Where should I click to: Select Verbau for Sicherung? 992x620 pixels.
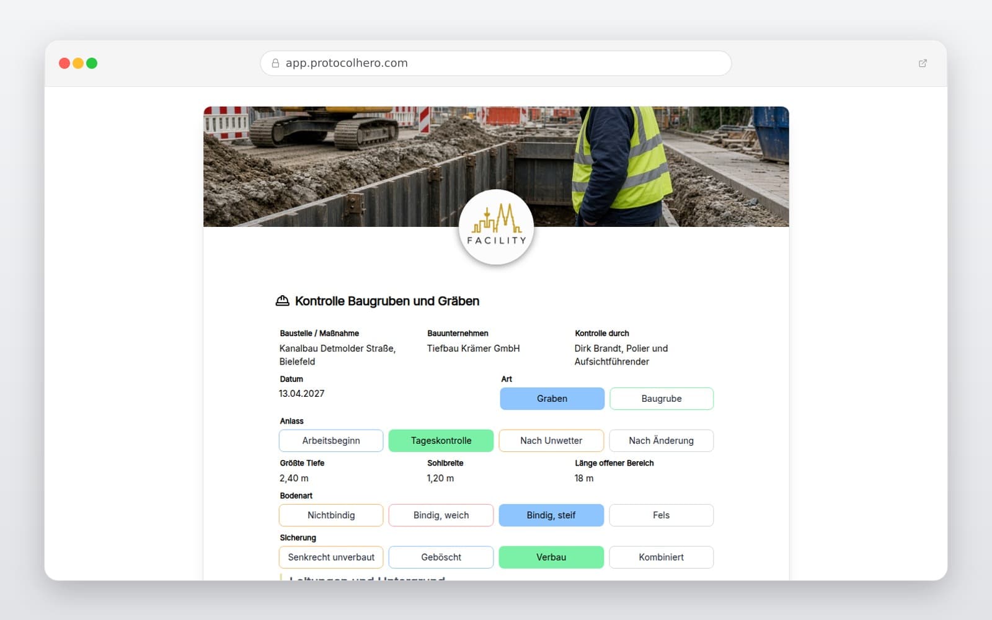click(x=551, y=557)
